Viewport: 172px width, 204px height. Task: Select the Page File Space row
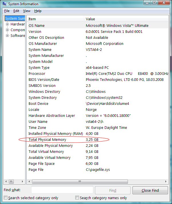[x=98, y=163]
